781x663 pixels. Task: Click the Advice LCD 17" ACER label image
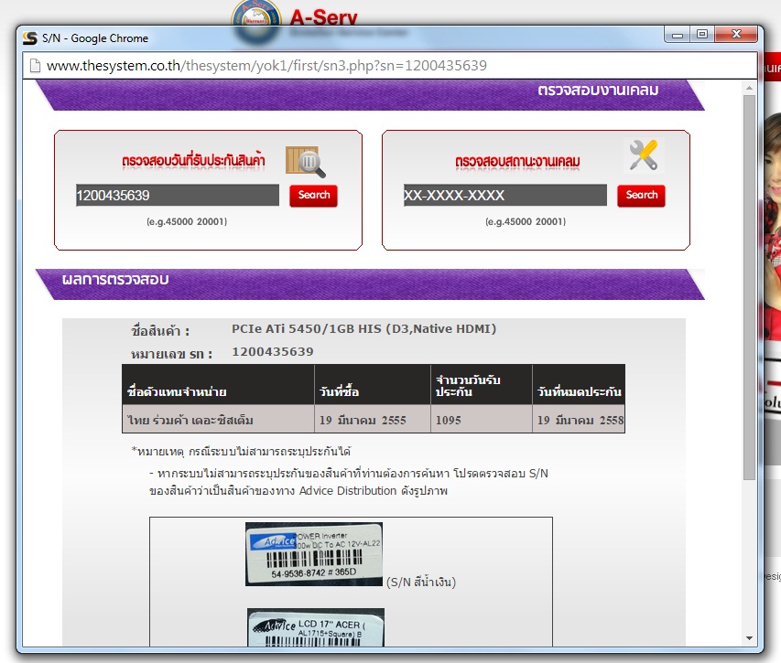click(316, 627)
